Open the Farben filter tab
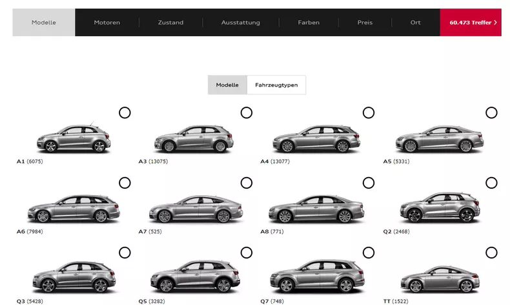The height and width of the screenshot is (305, 510). [309, 23]
